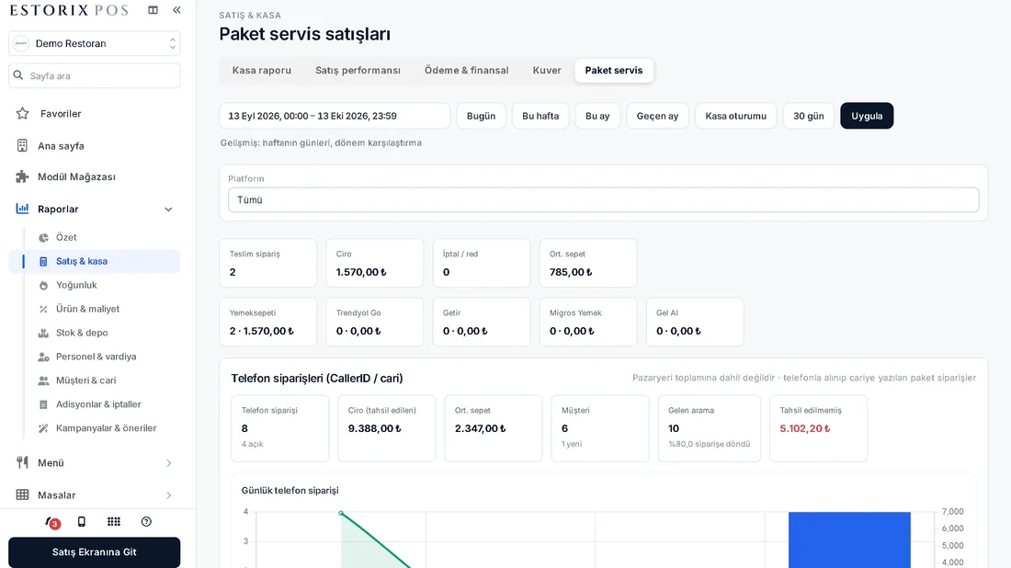Viewport: 1011px width, 568px height.
Task: Click the Favoriler star icon
Action: [x=23, y=113]
